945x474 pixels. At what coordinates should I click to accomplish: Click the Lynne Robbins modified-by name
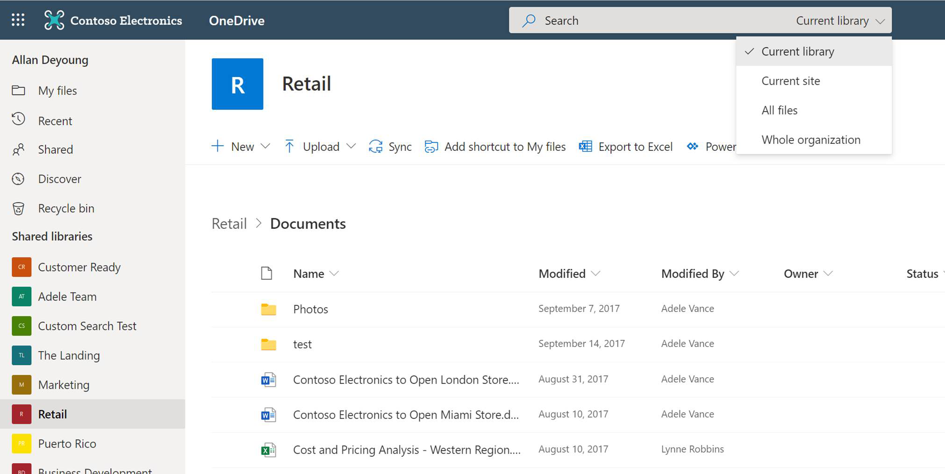coord(692,449)
